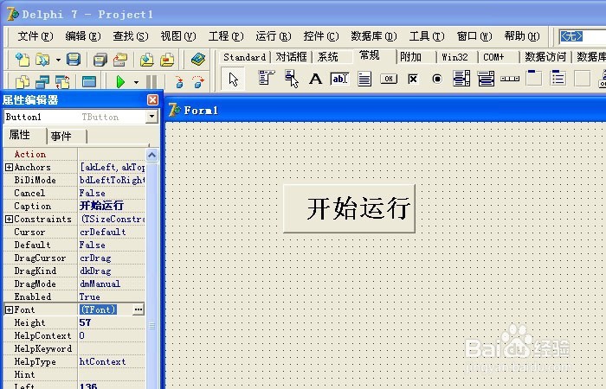Select the ScrollBar component icon
Image resolution: width=606 pixels, height=389 pixels.
point(510,79)
